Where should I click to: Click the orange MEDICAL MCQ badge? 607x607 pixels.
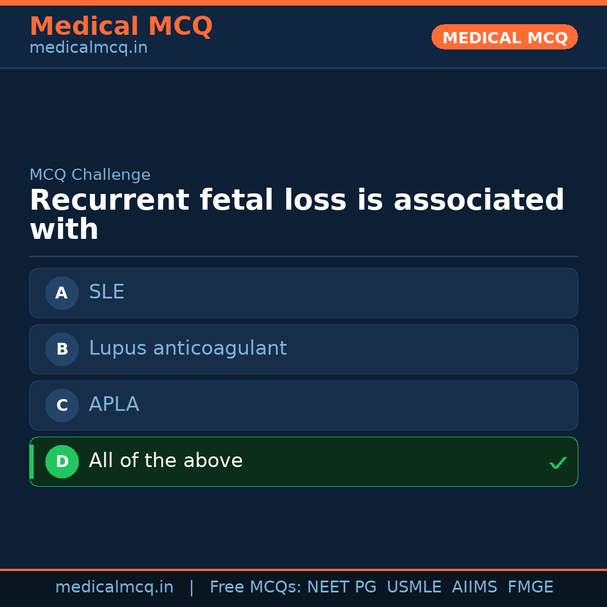coord(504,37)
